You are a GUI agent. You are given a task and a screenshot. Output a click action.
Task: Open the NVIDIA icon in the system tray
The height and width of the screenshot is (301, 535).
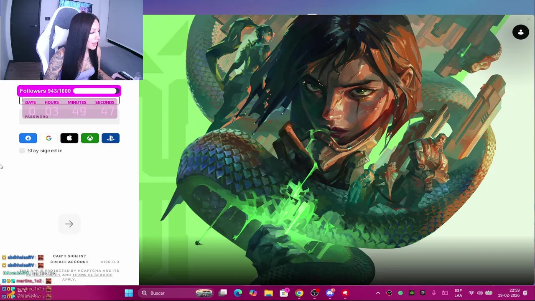pyautogui.click(x=411, y=293)
